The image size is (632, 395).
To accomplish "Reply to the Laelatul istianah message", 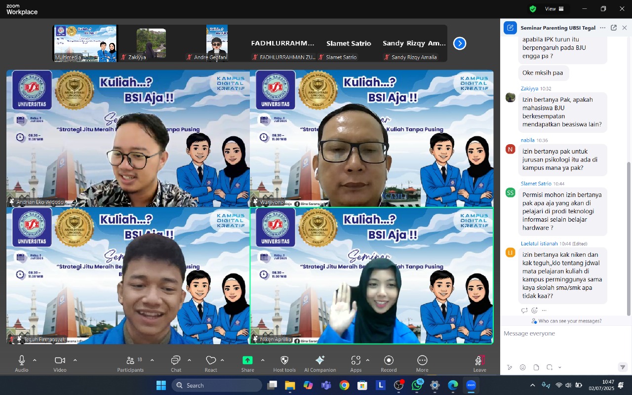I will click(x=524, y=311).
